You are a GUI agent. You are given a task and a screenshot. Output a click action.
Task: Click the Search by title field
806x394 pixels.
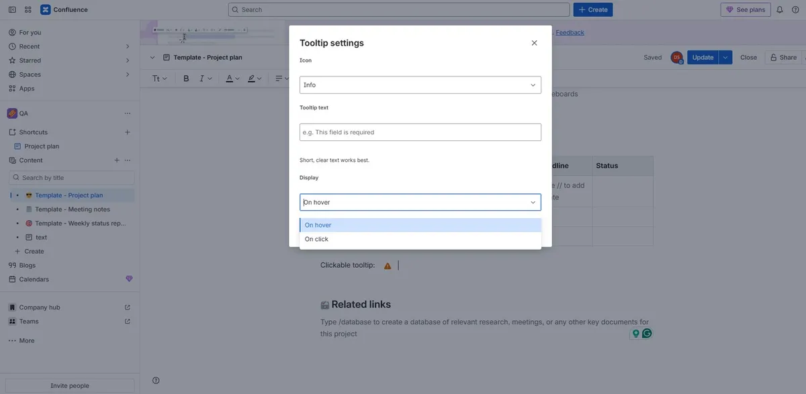pyautogui.click(x=72, y=178)
